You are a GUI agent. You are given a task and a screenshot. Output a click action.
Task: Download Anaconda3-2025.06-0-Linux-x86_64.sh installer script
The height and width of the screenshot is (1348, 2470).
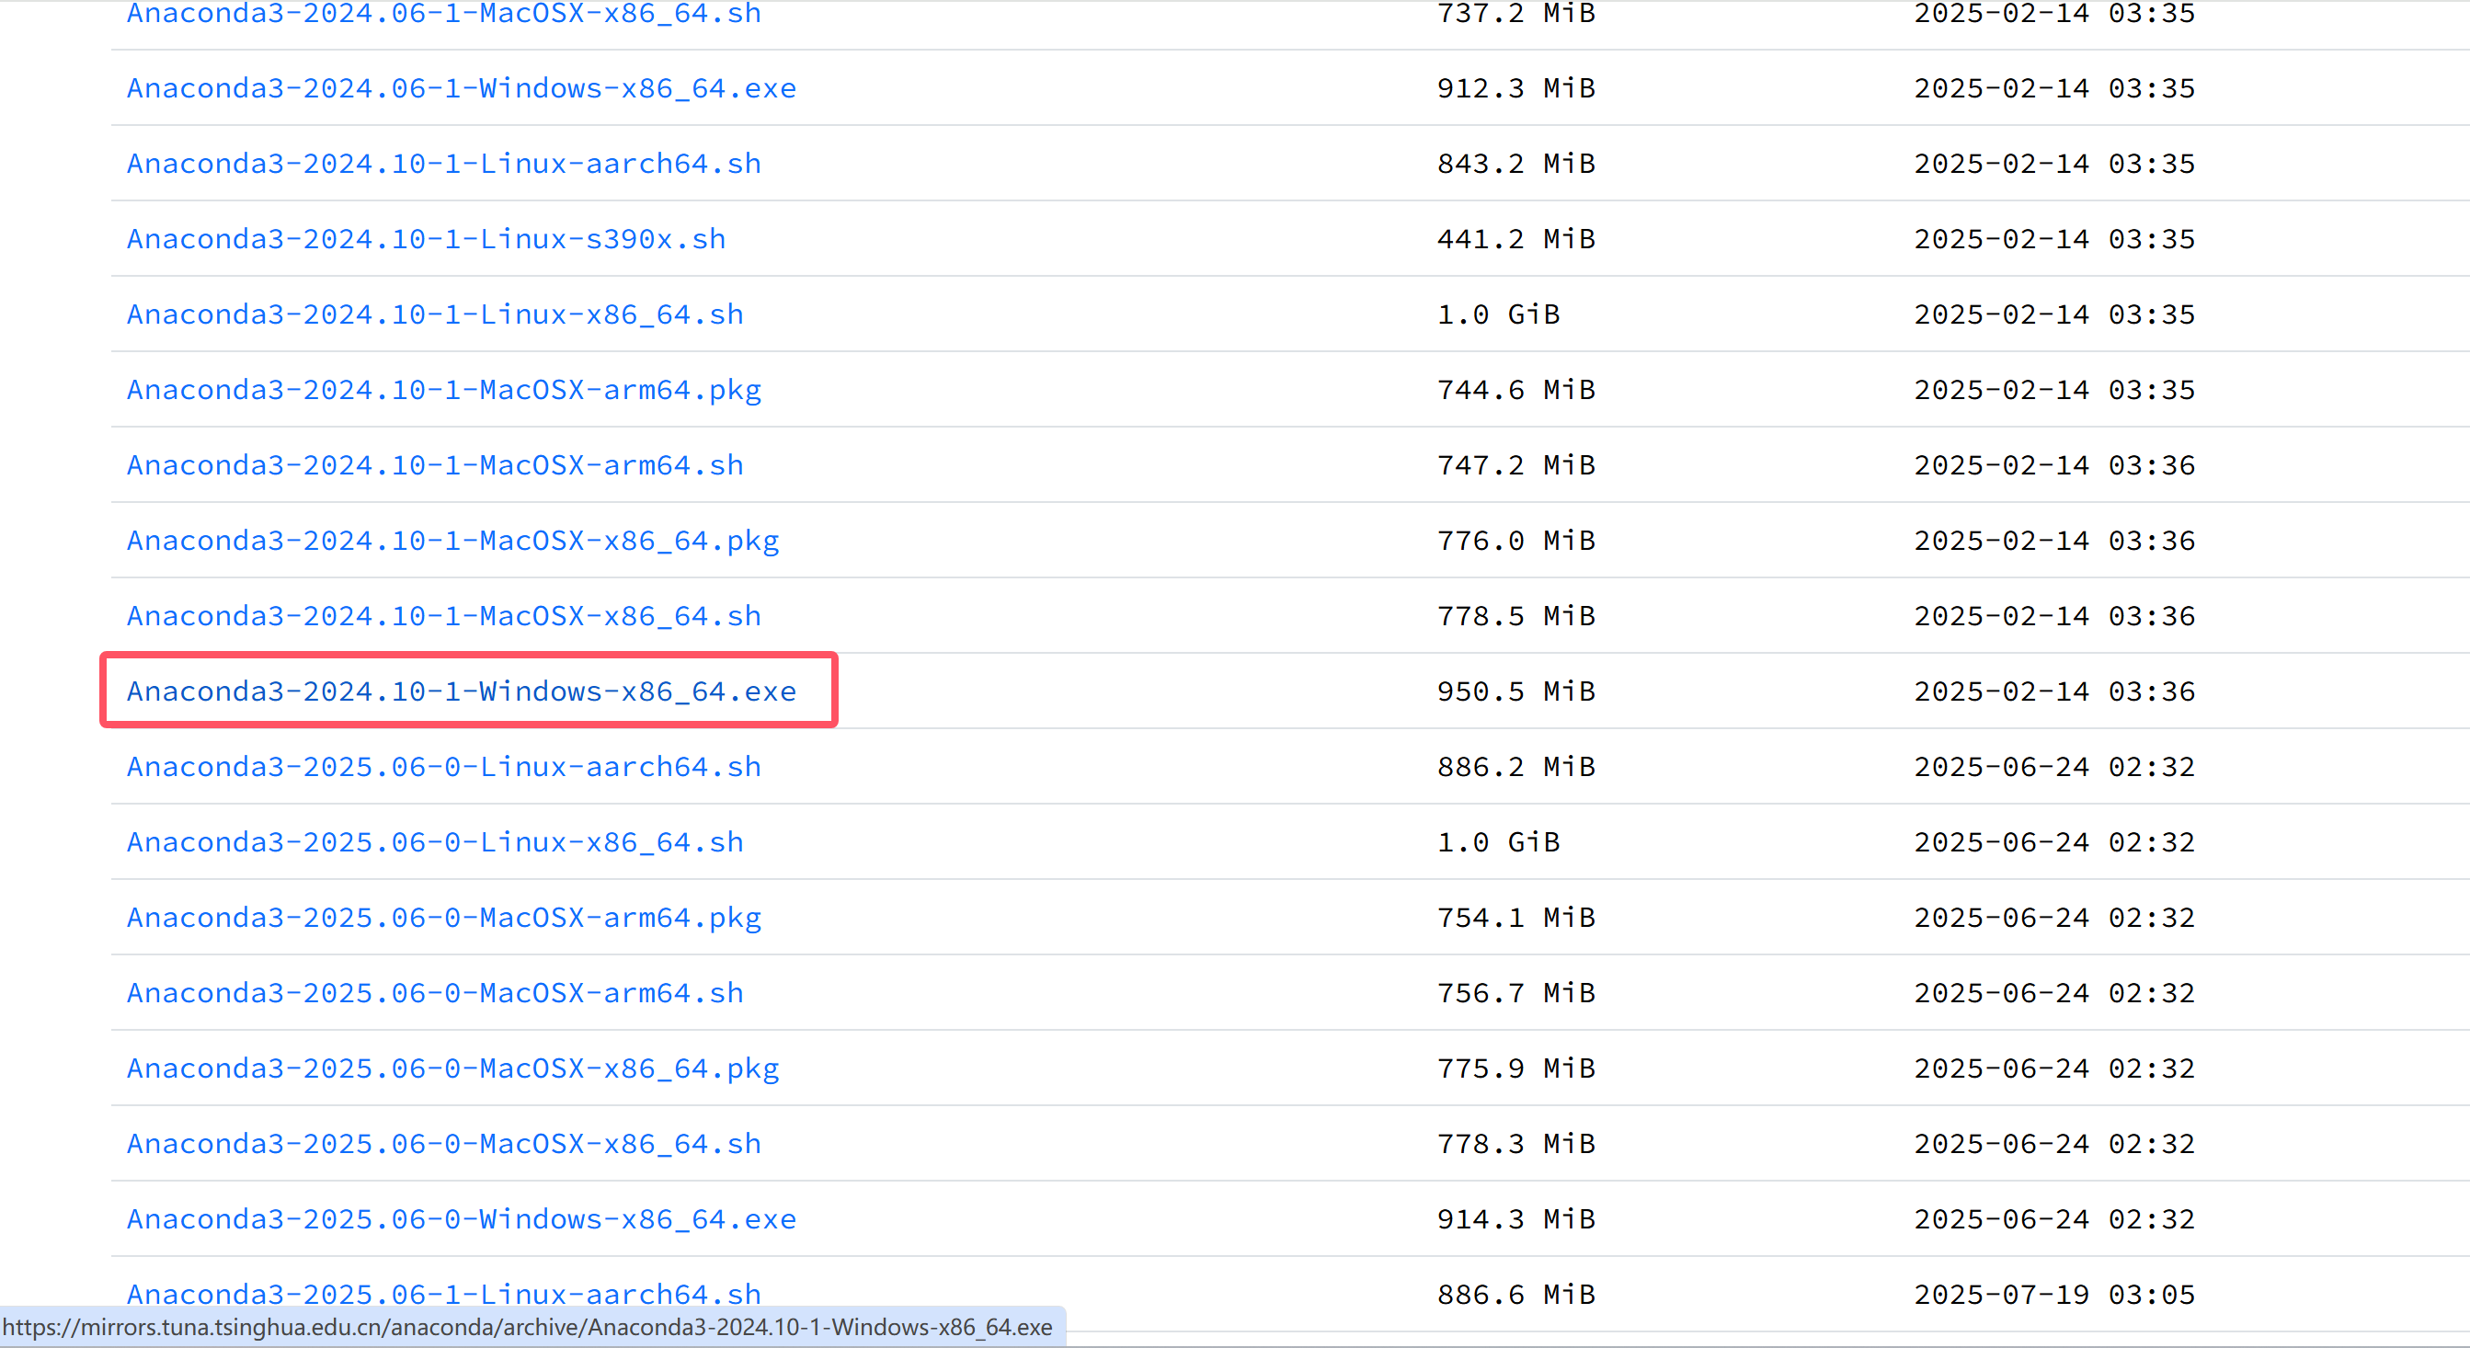[x=433, y=841]
